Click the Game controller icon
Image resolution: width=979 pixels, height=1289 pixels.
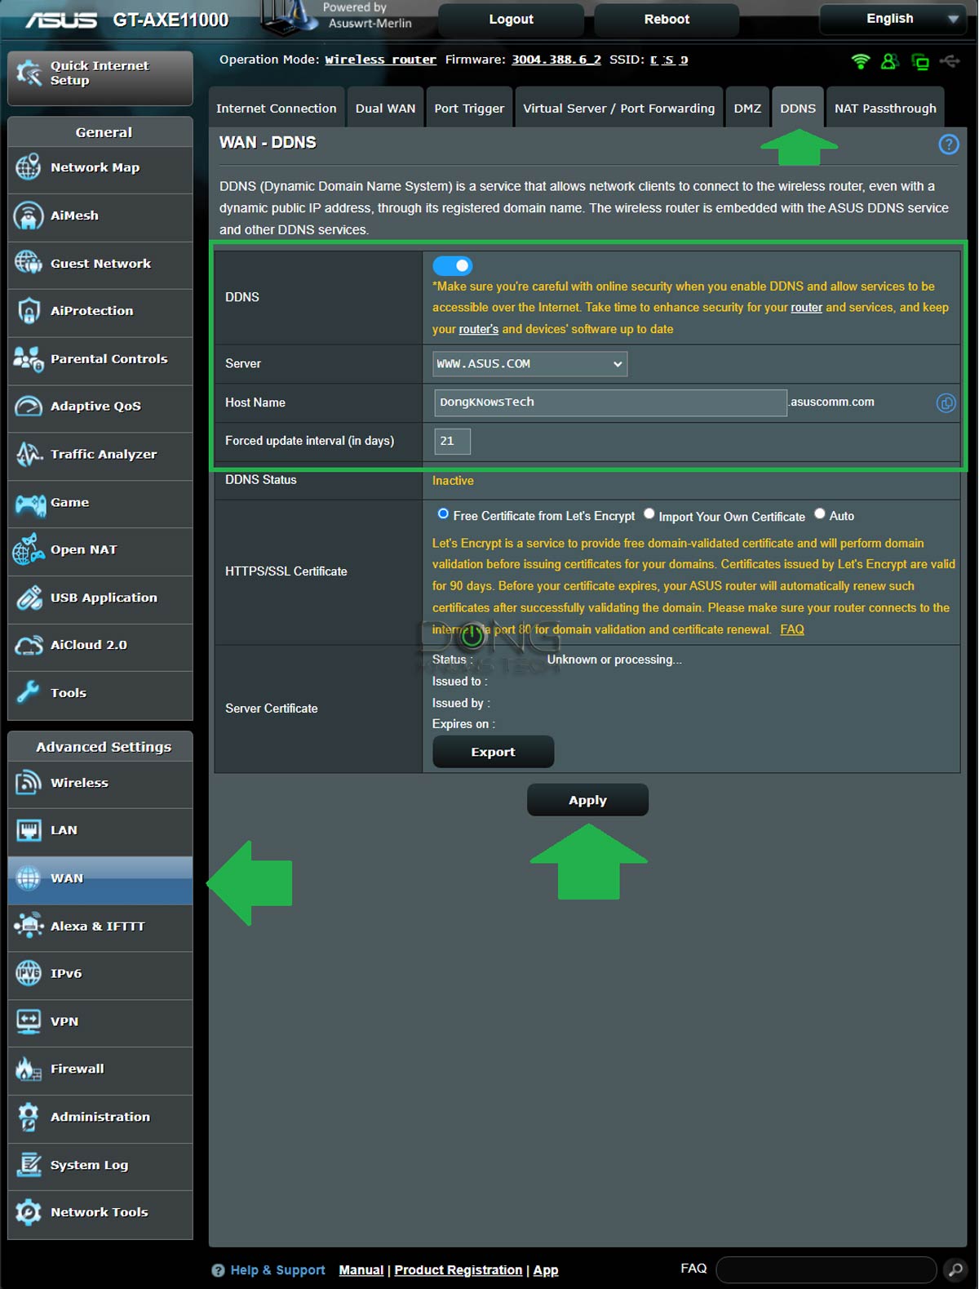[29, 504]
